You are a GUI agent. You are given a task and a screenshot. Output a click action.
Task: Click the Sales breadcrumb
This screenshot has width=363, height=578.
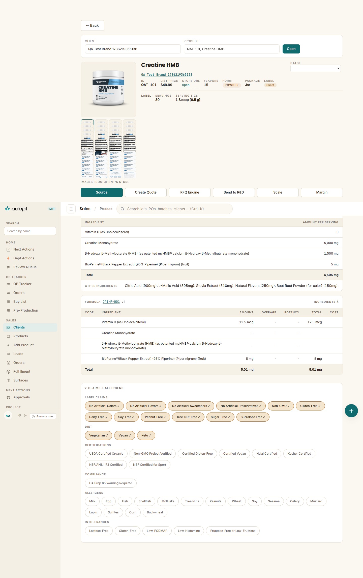(85, 209)
